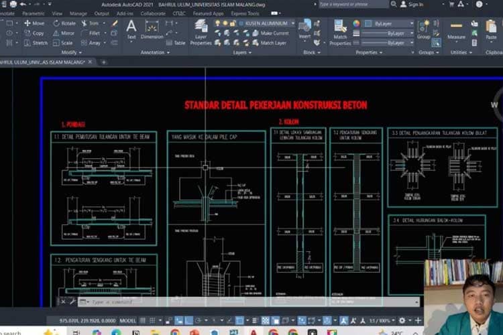Toggle MODEL space button in status bar
Screen dimensions: 503x335
[x=127, y=320]
